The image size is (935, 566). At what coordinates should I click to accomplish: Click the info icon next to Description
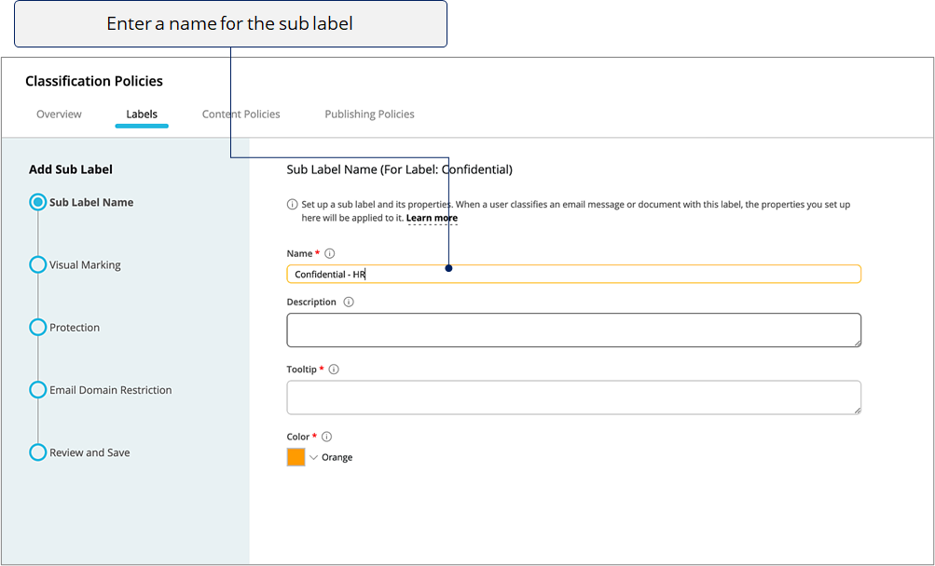click(349, 302)
